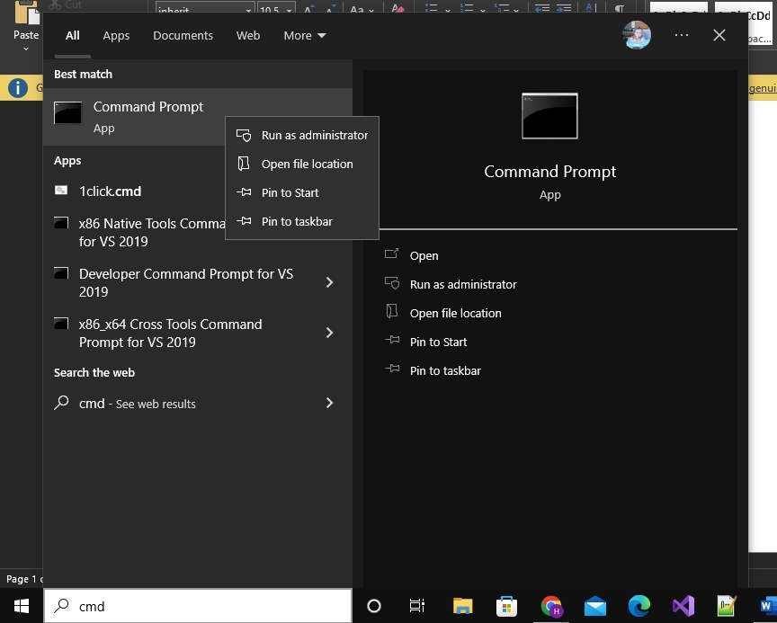Expand x86_x64 Cross Tools Command Prompt options
This screenshot has height=623, width=777.
[x=329, y=333]
